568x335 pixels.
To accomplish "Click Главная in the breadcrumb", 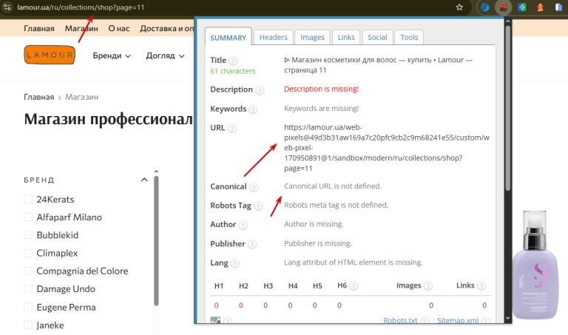I will (x=38, y=97).
